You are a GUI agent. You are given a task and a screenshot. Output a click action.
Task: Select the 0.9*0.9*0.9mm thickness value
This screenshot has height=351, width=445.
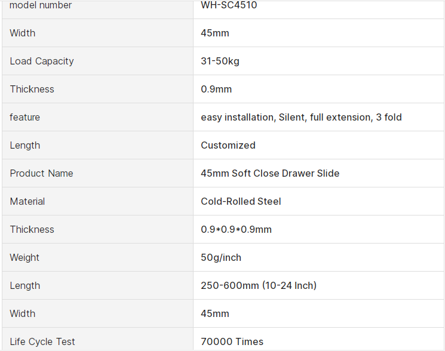point(236,229)
